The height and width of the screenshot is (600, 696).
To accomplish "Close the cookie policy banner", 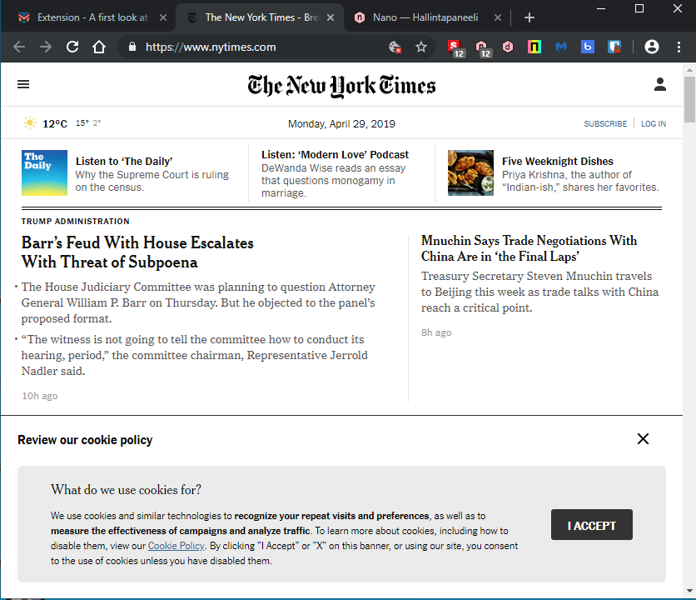I will pyautogui.click(x=643, y=439).
